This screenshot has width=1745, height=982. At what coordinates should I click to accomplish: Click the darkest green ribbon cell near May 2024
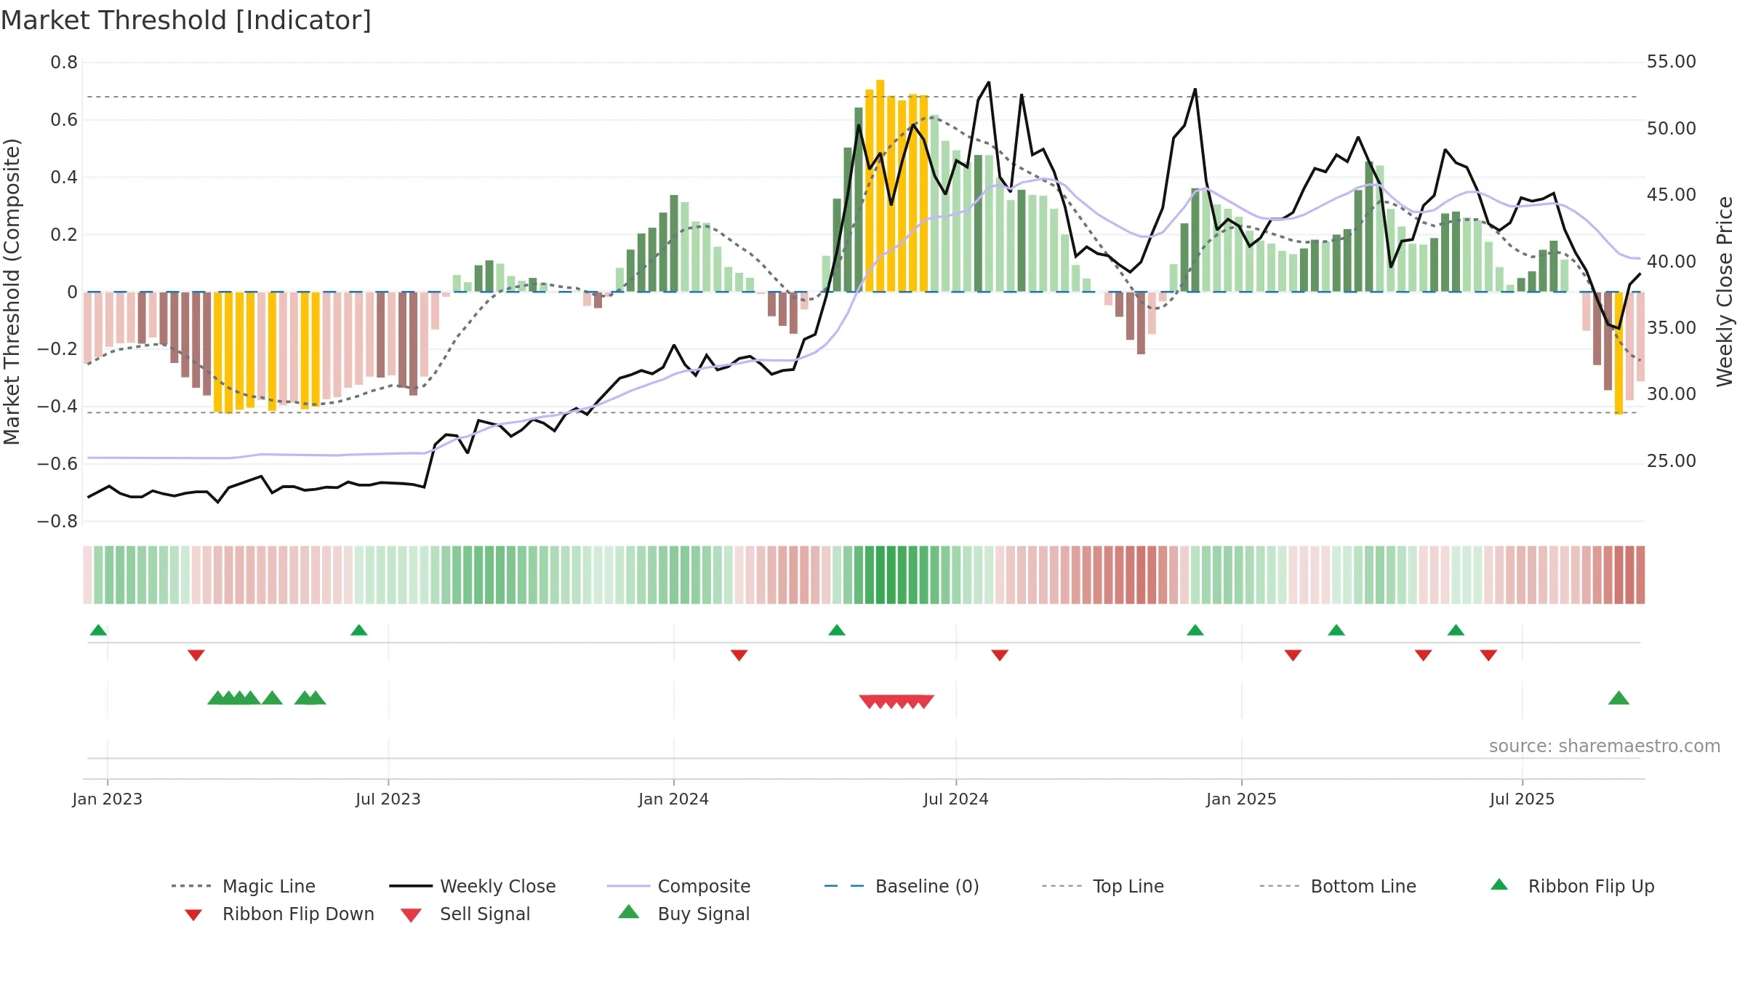[880, 575]
